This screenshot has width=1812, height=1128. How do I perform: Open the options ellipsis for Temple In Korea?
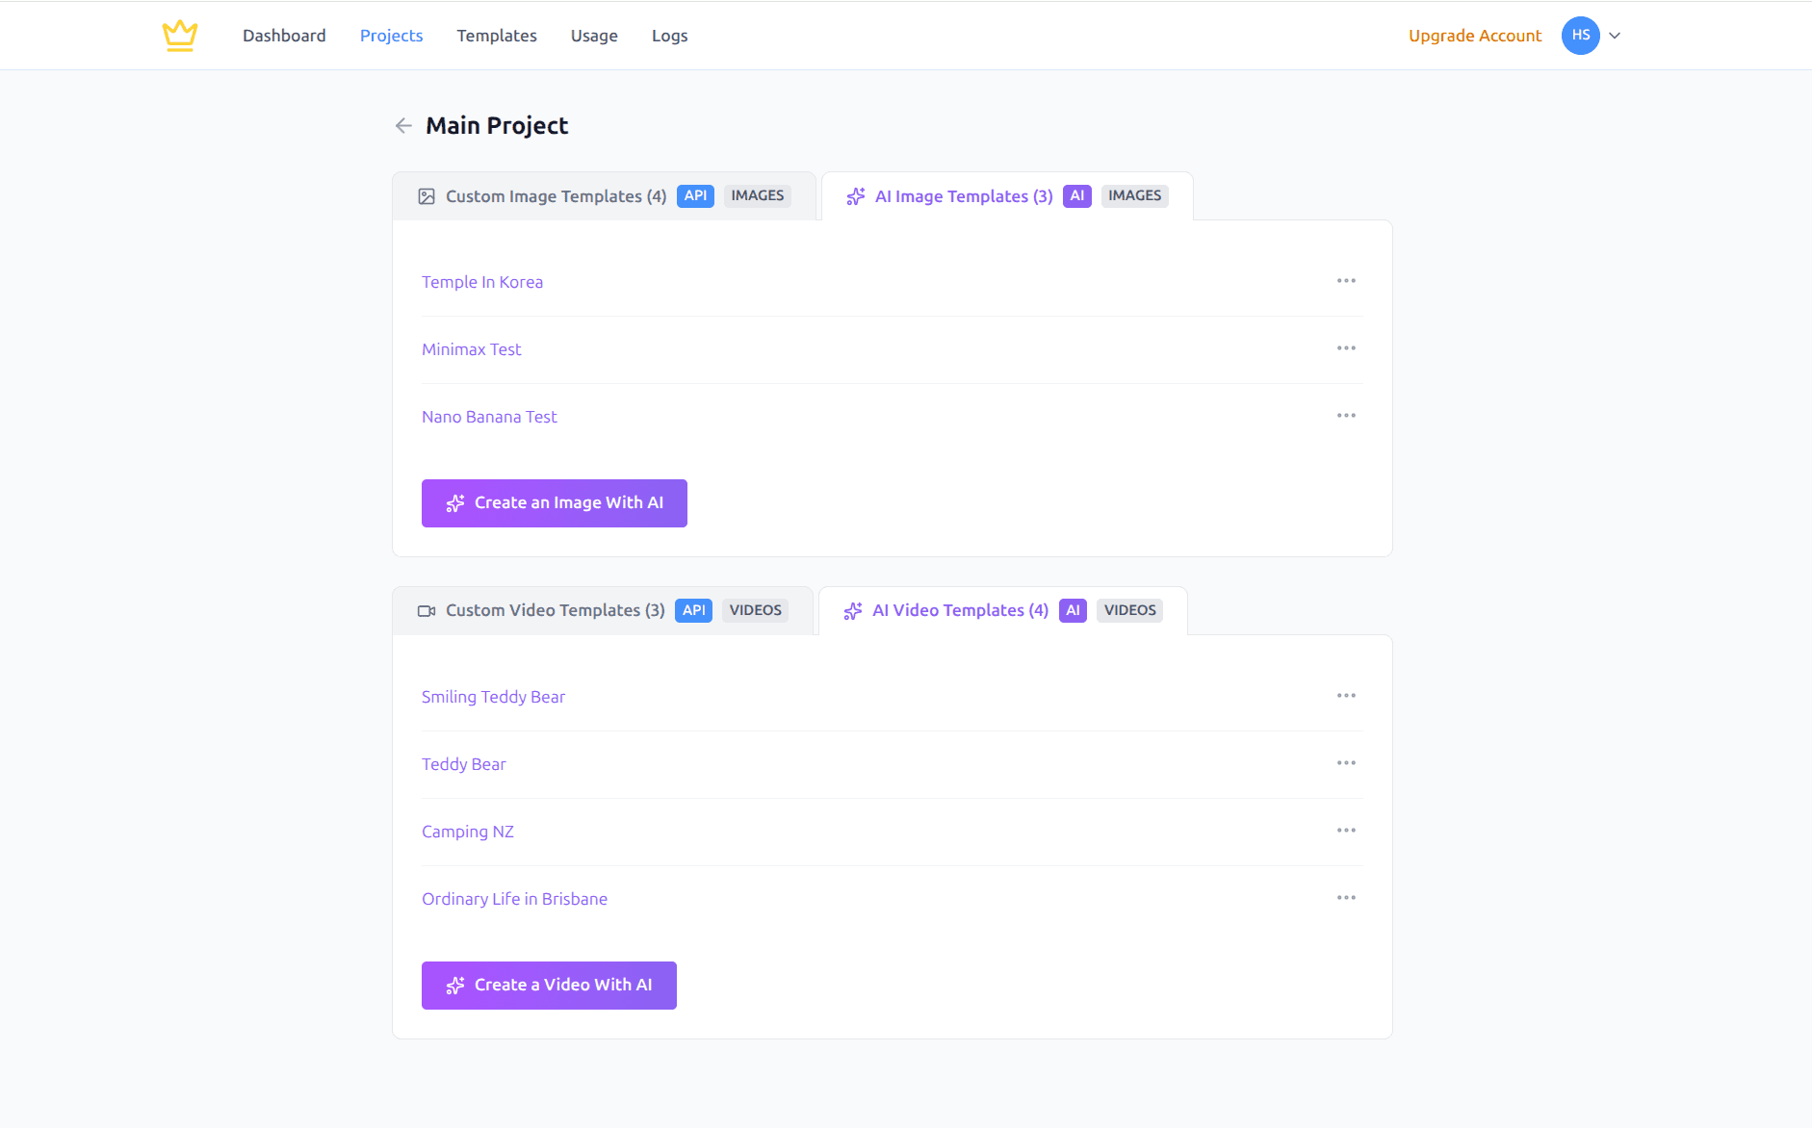(x=1346, y=281)
